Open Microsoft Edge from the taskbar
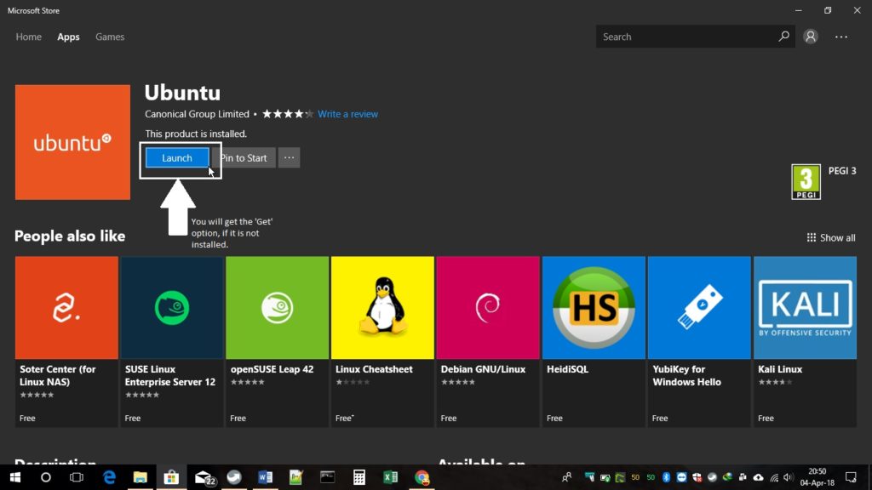 pyautogui.click(x=107, y=477)
